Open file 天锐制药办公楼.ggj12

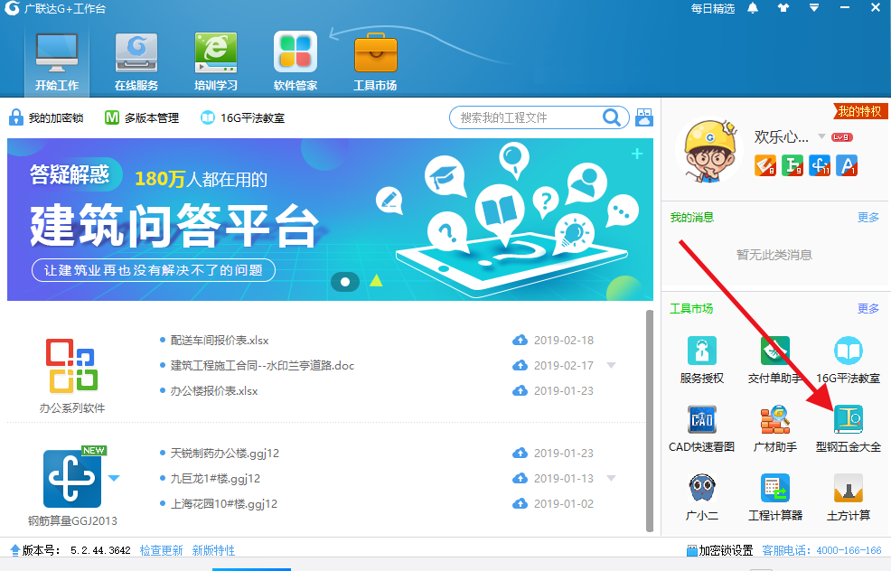[x=225, y=454]
